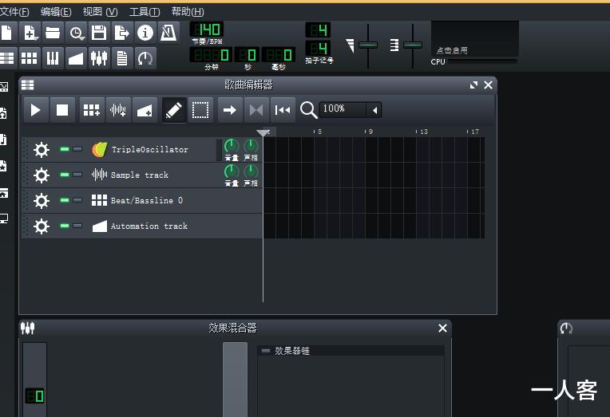Click the TripleOscillator volume knob
610x417 pixels.
pyautogui.click(x=232, y=146)
